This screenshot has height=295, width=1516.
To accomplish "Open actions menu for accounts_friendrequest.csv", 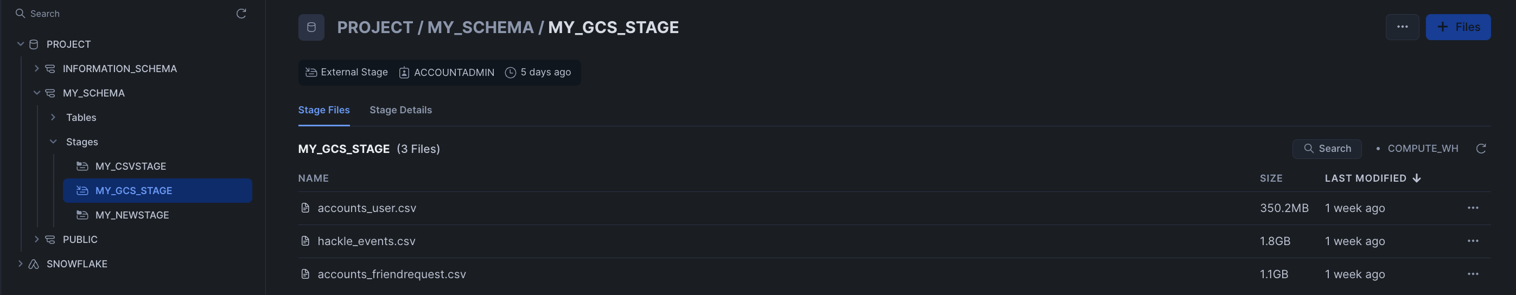I will 1473,274.
